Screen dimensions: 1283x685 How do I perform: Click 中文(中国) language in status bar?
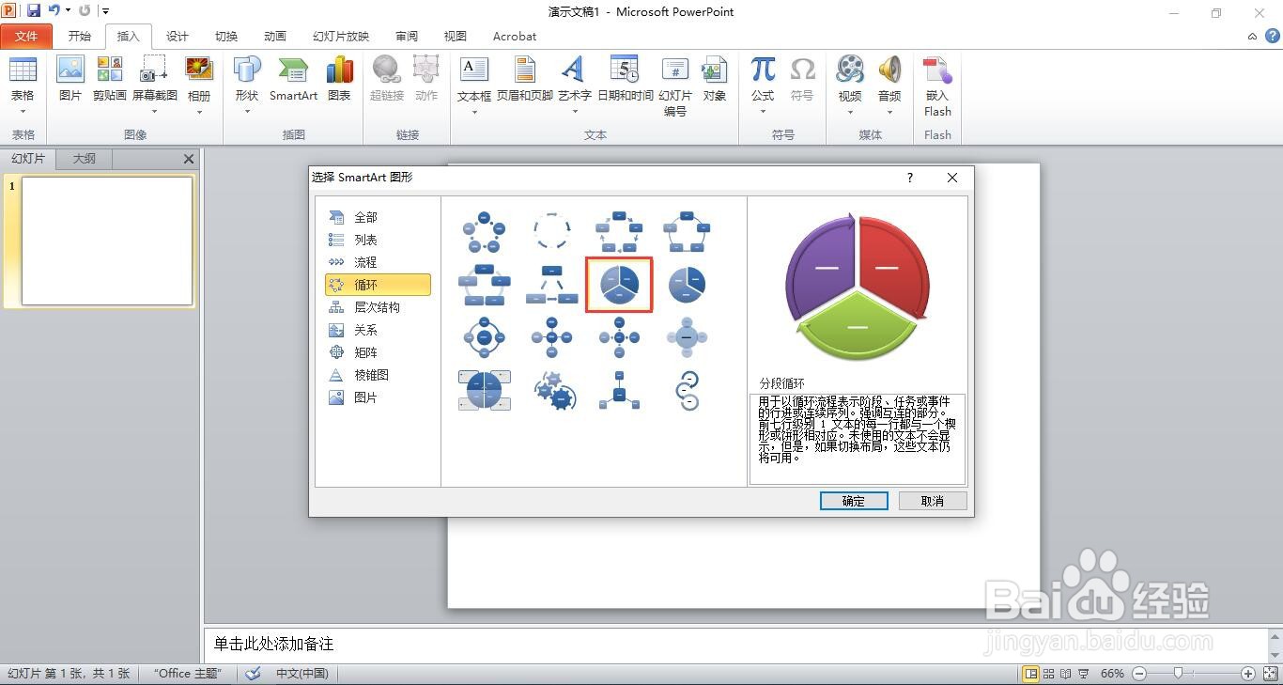point(302,674)
